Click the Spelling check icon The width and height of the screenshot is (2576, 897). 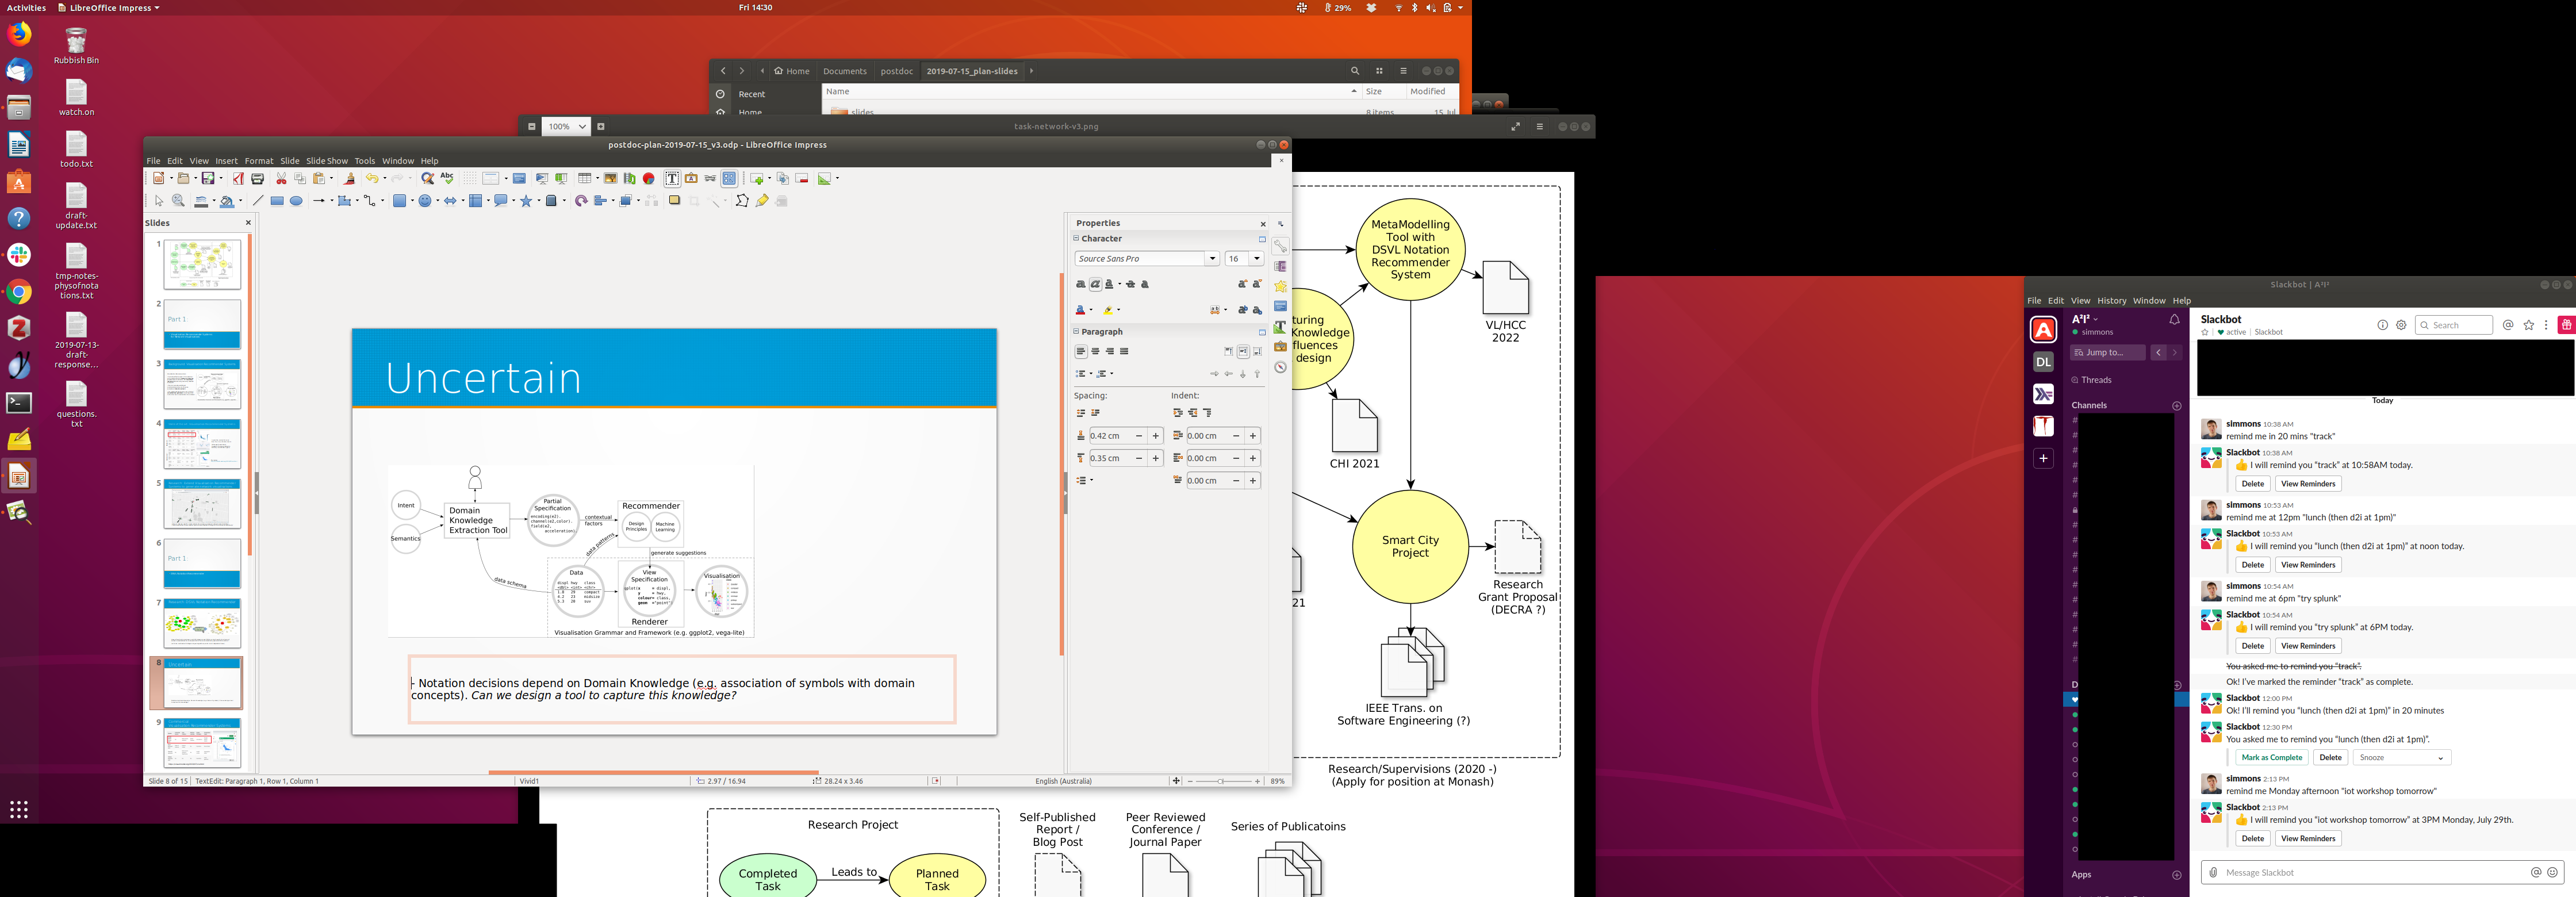tap(447, 179)
